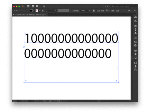This screenshot has height=112, width=150.
Task: Click the opacity 100% field
Action: (x=84, y=11)
